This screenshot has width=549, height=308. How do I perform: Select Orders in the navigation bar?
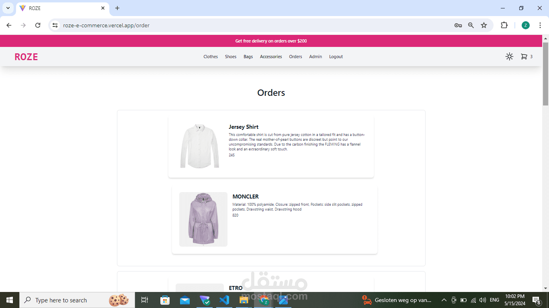(x=295, y=57)
